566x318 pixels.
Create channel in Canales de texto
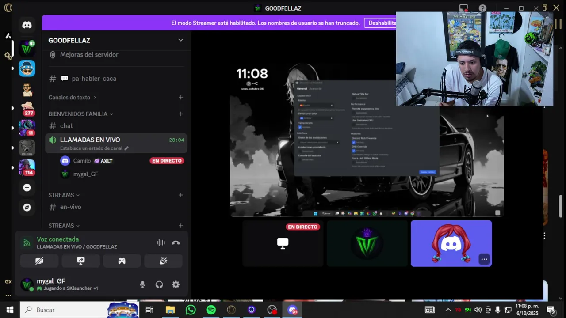tap(180, 97)
